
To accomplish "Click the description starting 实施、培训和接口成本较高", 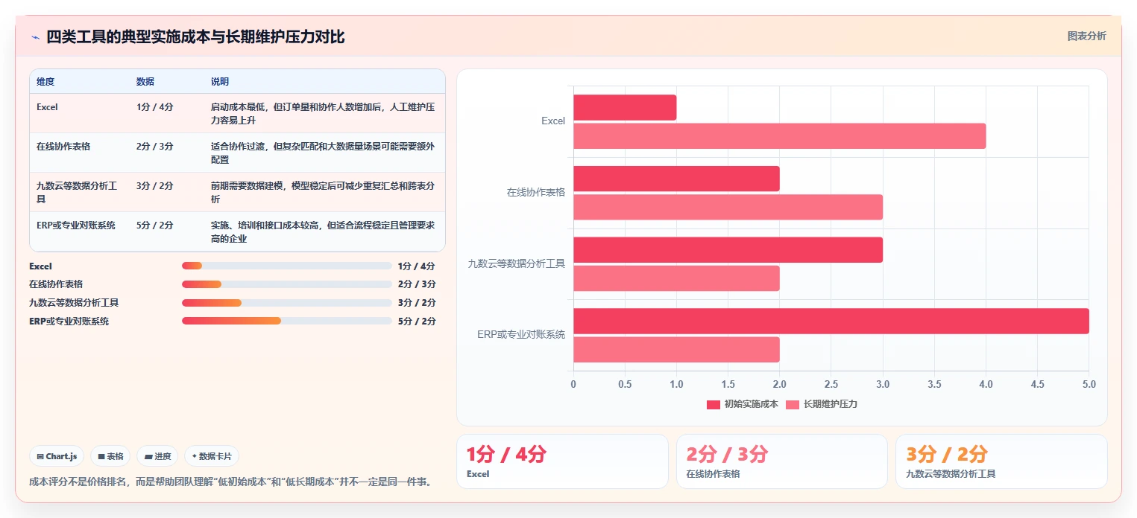I will coord(323,231).
